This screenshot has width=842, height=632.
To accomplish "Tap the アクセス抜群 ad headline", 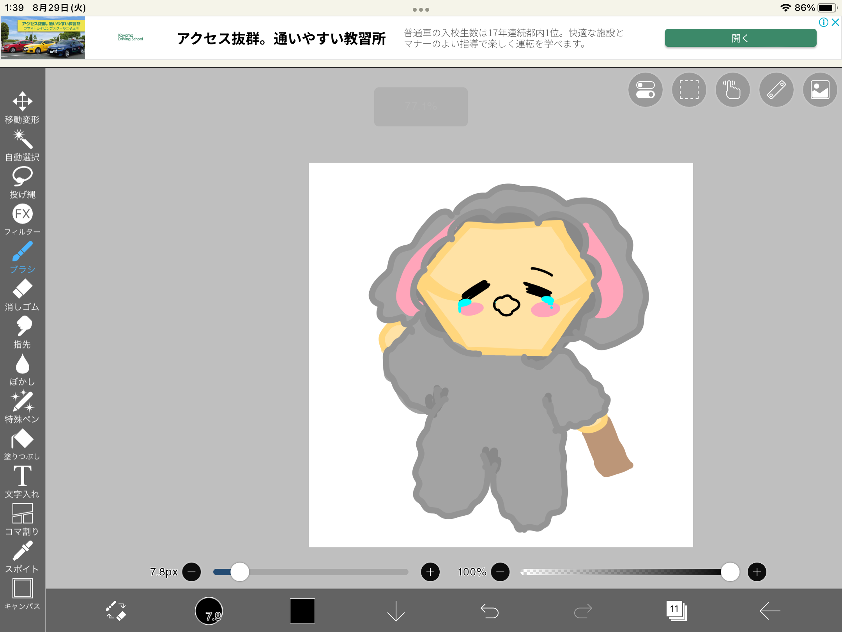I will coord(281,38).
